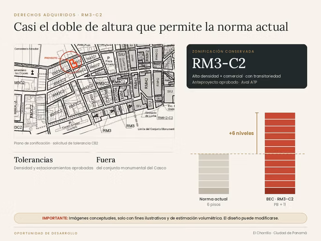Screen dimensions: 321x241
Task: Click the red BEC RM3-C2 bar
Action: (280, 153)
